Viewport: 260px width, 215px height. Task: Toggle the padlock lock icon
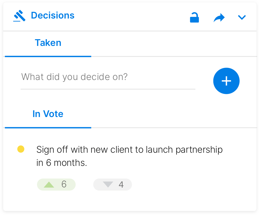194,17
